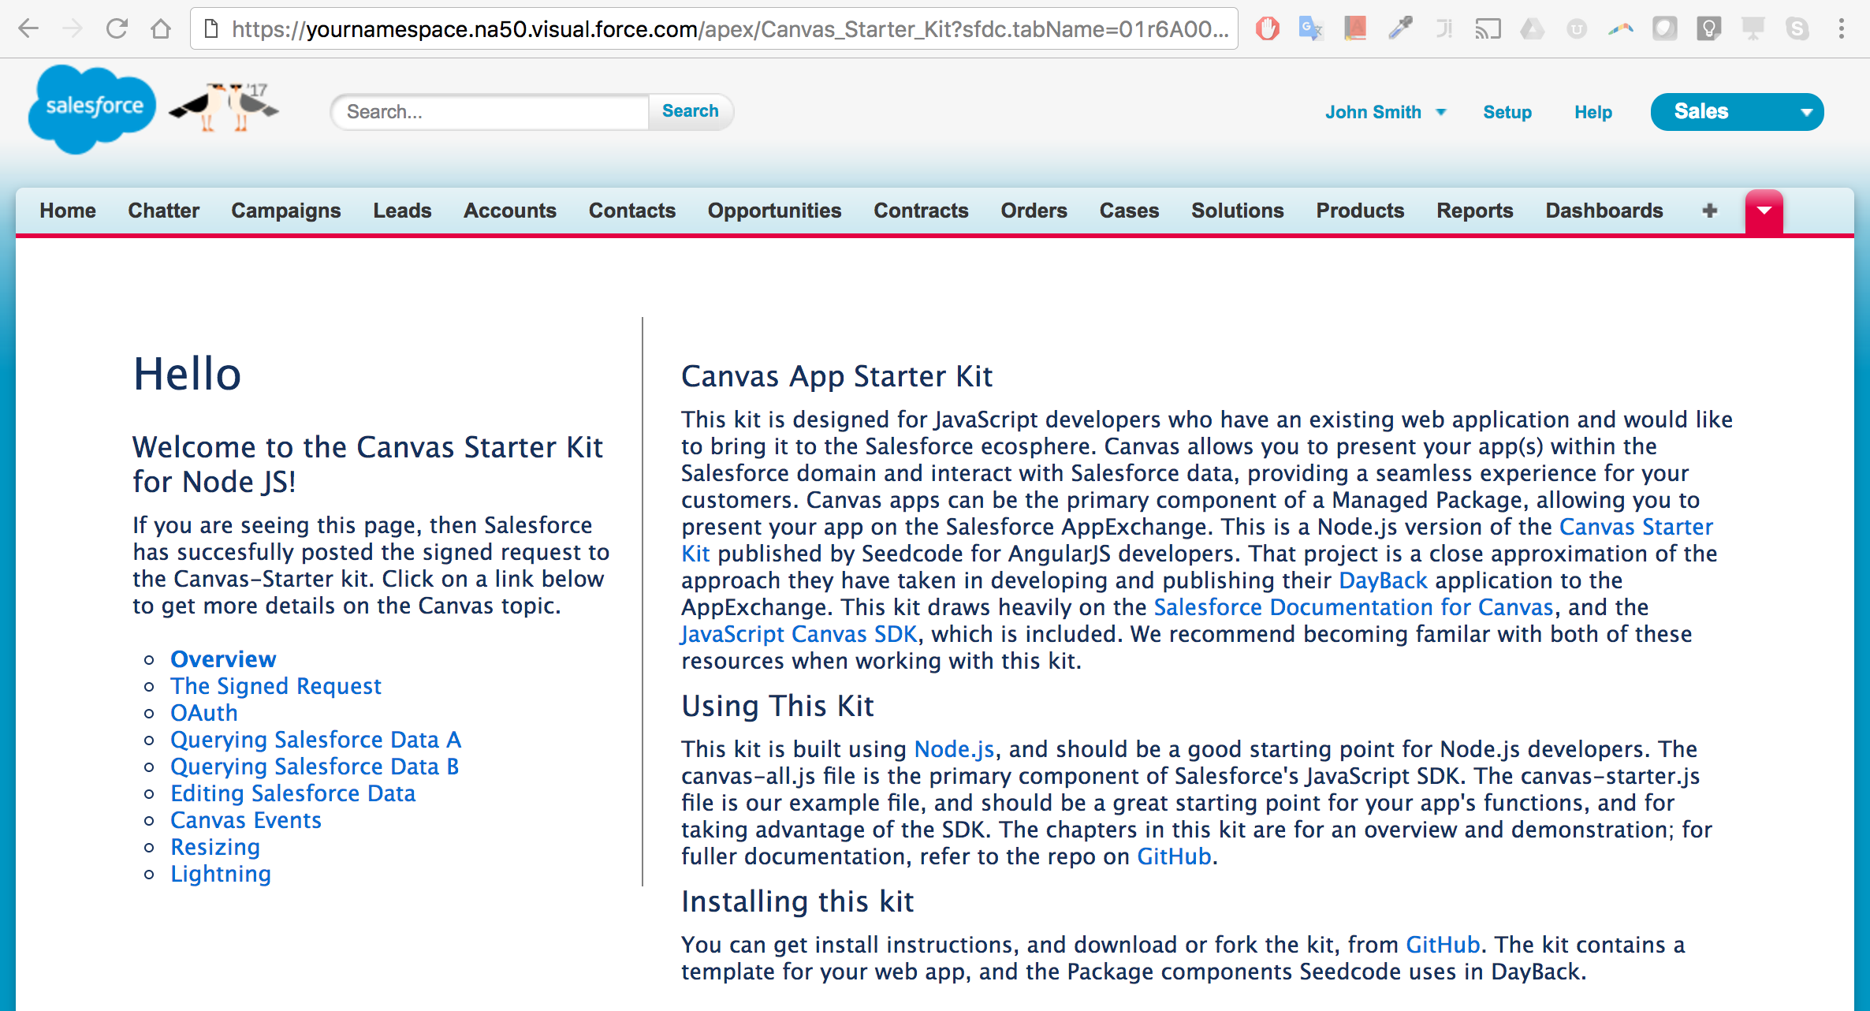
Task: Open Salesforce Documentation for Canvas link
Action: (x=1353, y=607)
